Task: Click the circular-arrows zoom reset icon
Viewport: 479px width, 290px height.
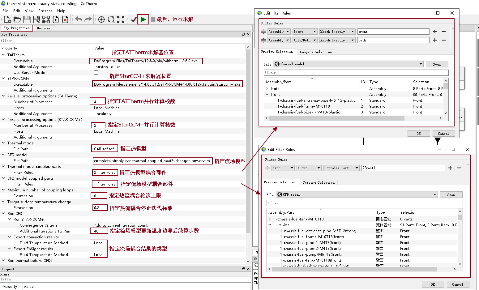Action: (111, 19)
